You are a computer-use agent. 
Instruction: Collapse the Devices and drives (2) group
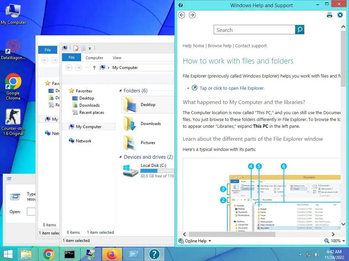coord(120,157)
